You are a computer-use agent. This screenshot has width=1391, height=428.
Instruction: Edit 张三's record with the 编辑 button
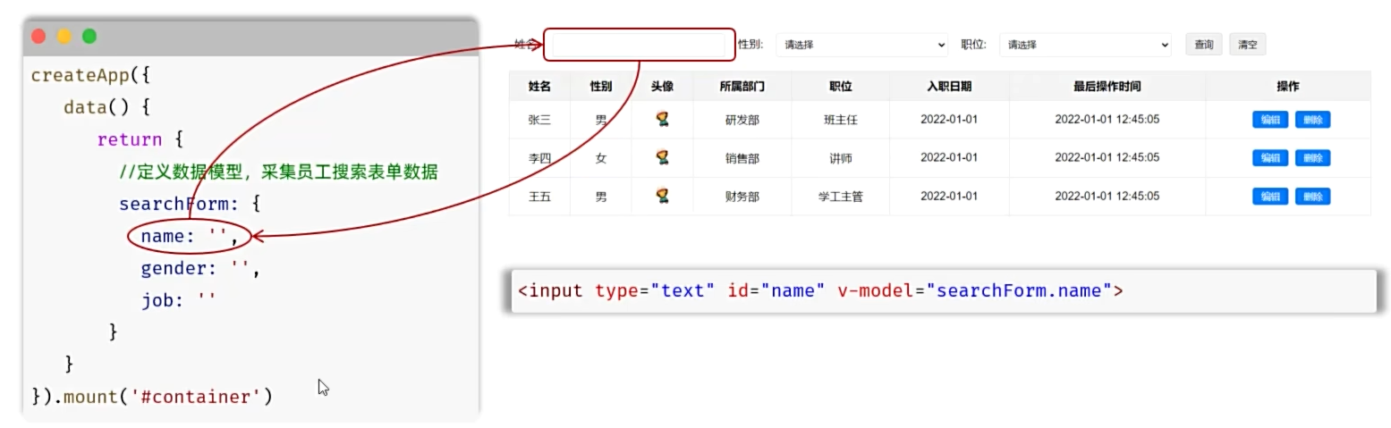coord(1270,120)
